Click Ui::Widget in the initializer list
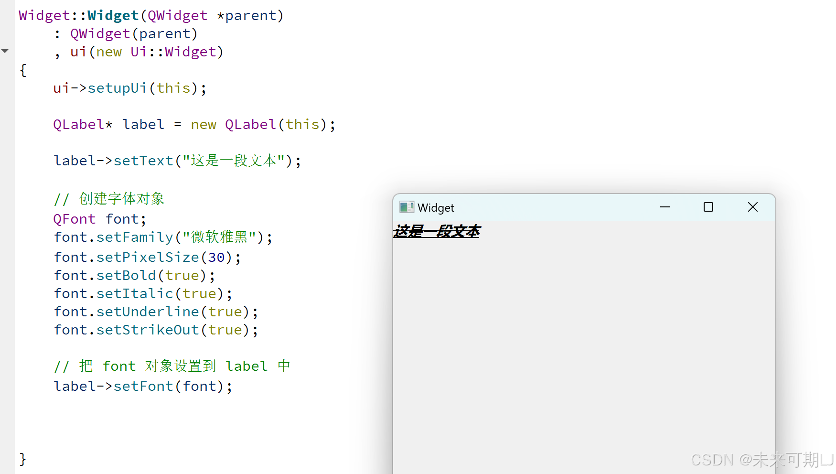Image resolution: width=836 pixels, height=474 pixels. tap(173, 52)
